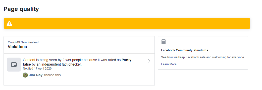Screen dimensions: 262x90
Task: Click the Facebook Community Standards title
Action: point(184,50)
